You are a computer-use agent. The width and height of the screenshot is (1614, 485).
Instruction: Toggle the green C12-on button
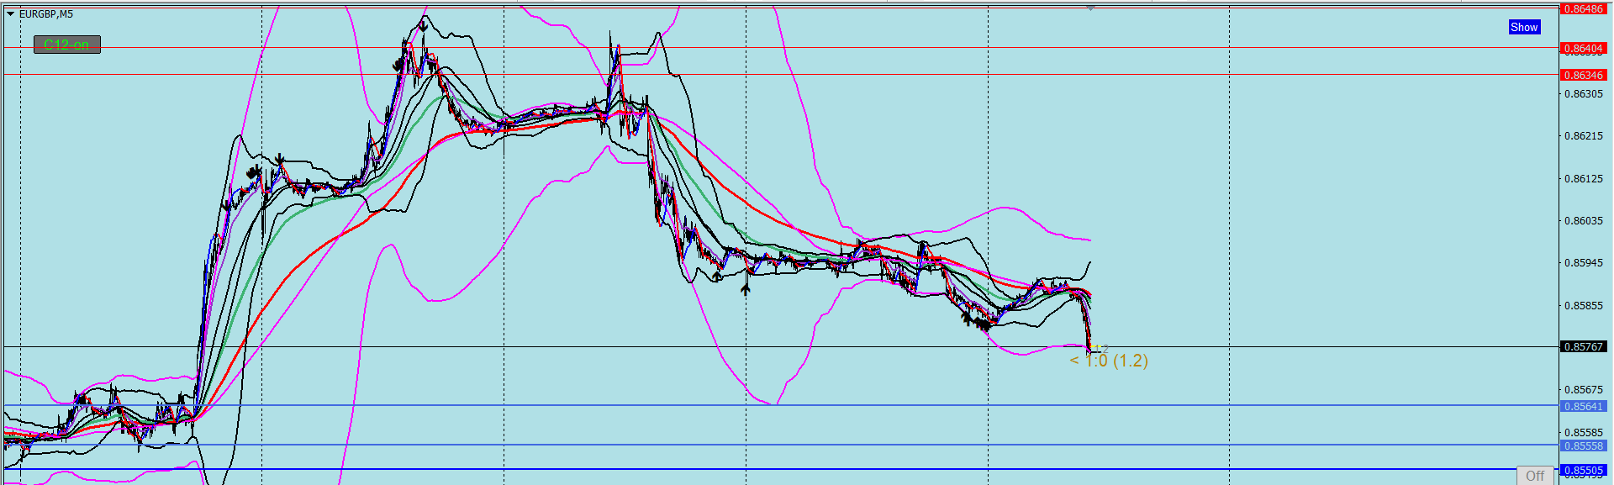(x=67, y=45)
